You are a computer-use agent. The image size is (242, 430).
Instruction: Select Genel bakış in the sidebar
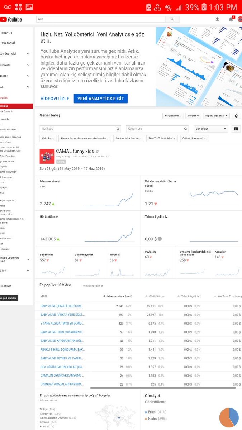point(16,106)
